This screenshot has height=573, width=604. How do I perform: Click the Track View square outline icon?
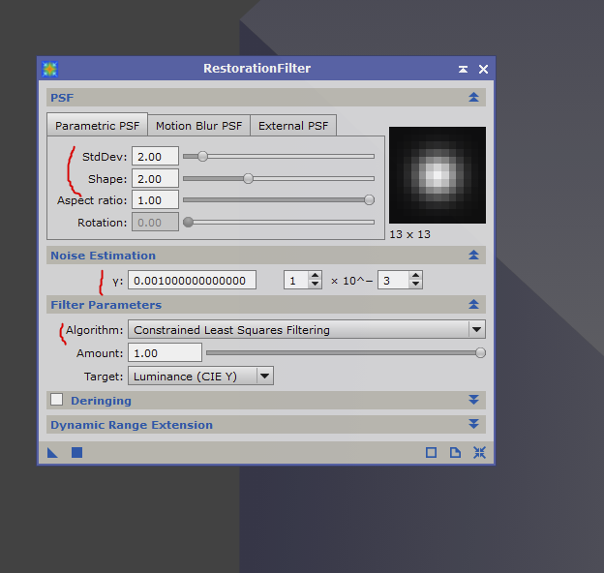click(x=431, y=452)
